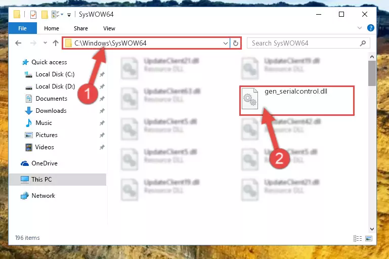Viewport: 389px width, 259px height.
Task: Expand the ribbon with the chevron
Action: pyautogui.click(x=360, y=28)
